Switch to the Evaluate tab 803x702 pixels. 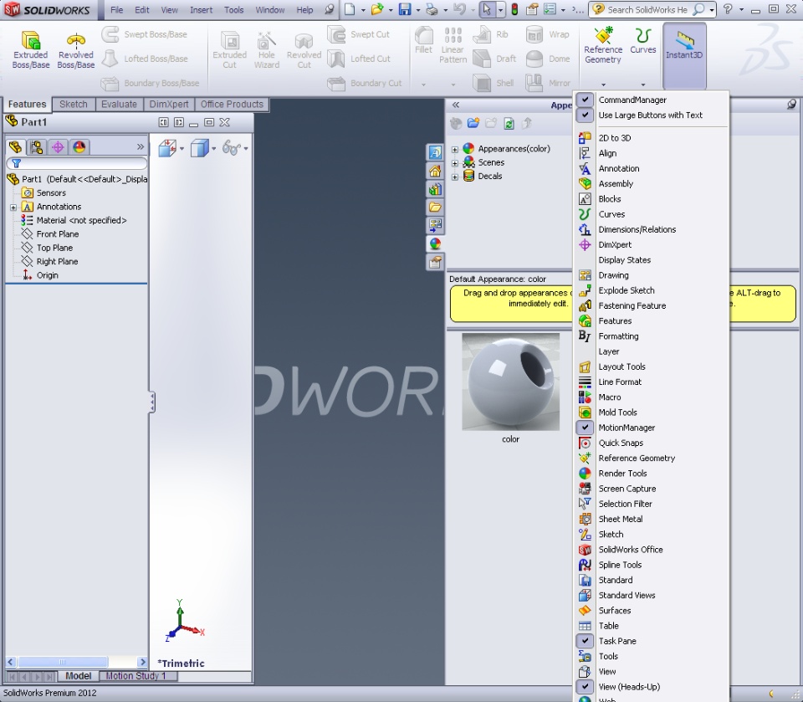click(119, 104)
